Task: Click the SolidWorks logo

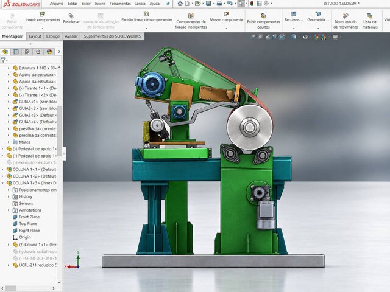Action: coord(22,4)
